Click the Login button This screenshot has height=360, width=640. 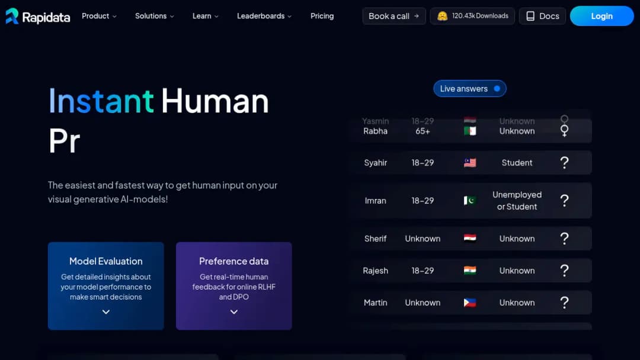(601, 16)
